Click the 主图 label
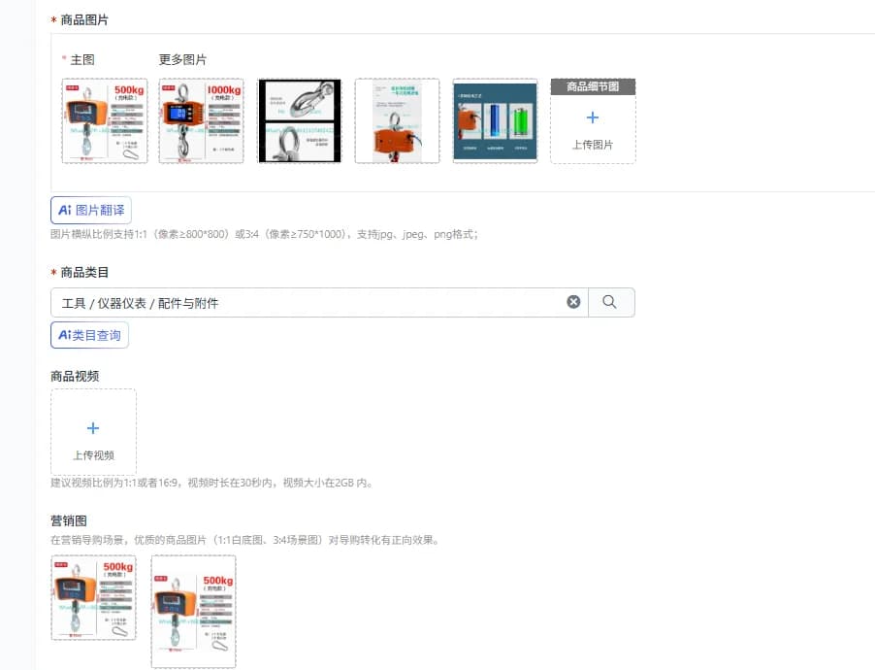The image size is (875, 670). [x=82, y=60]
